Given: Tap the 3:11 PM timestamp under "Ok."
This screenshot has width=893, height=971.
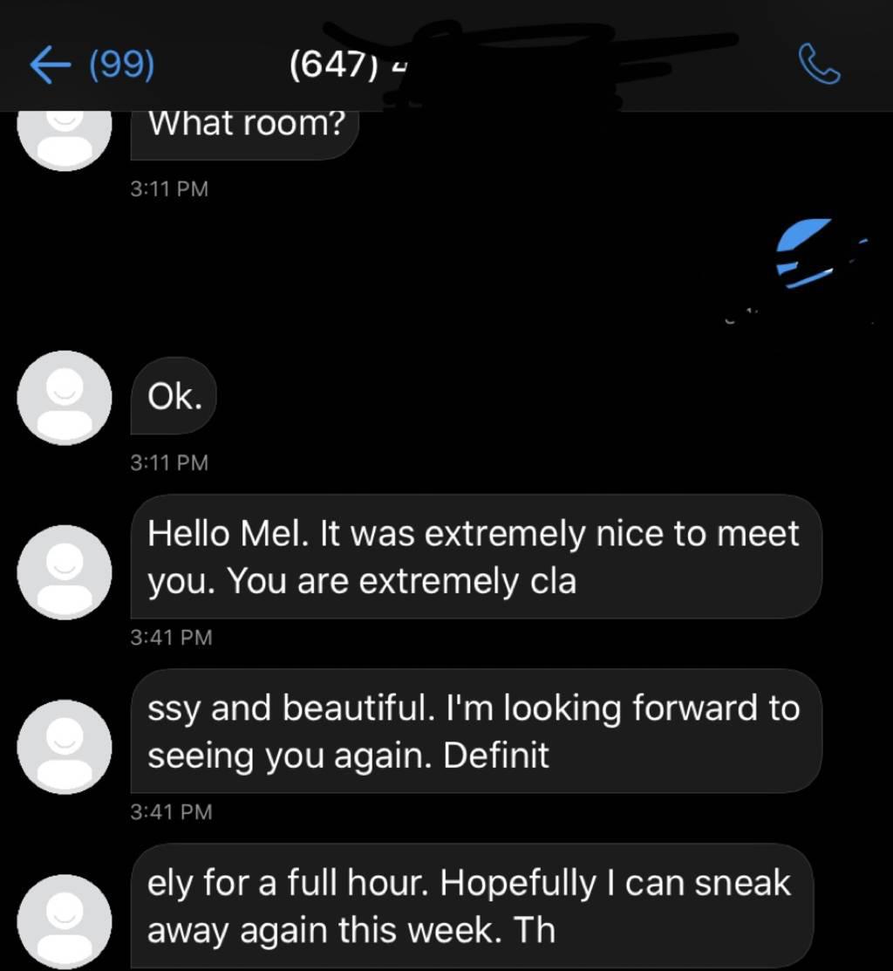Looking at the screenshot, I should coord(169,462).
